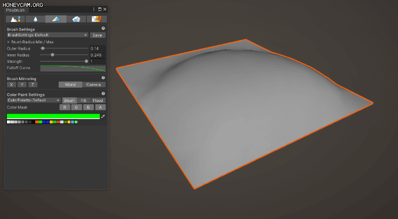Set mirroring space to World
Viewport: 398px width, 219px height.
70,85
